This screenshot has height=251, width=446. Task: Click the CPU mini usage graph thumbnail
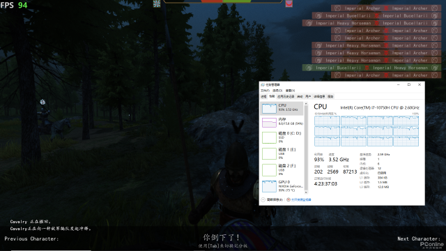click(x=269, y=109)
